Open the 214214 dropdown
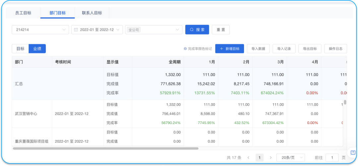This screenshot has height=166, width=358. pyautogui.click(x=40, y=30)
